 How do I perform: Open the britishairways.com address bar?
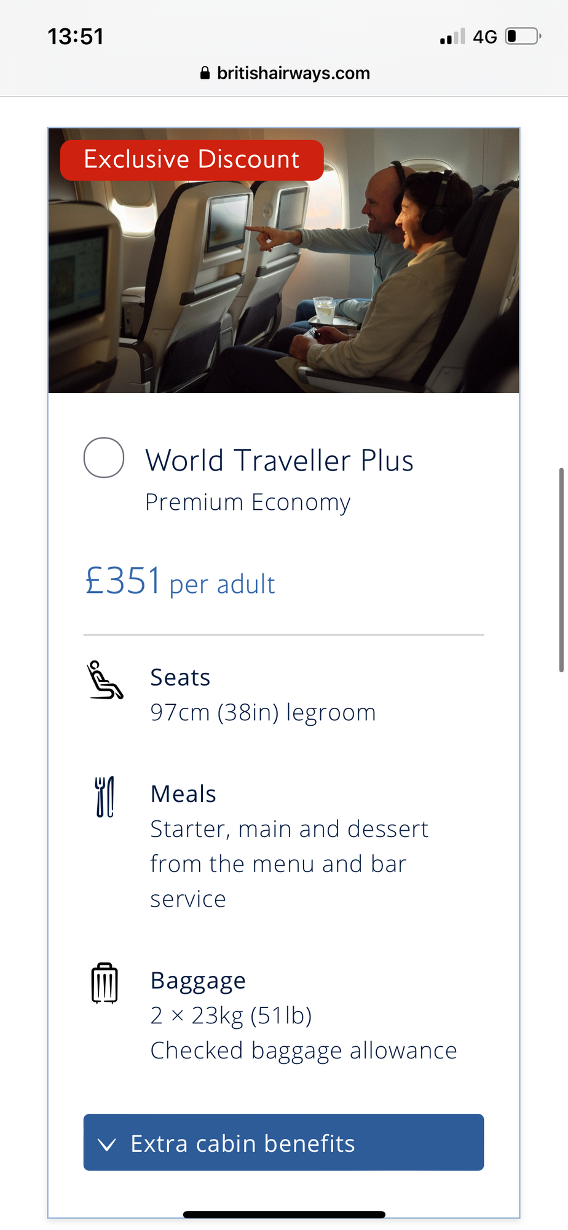(285, 73)
